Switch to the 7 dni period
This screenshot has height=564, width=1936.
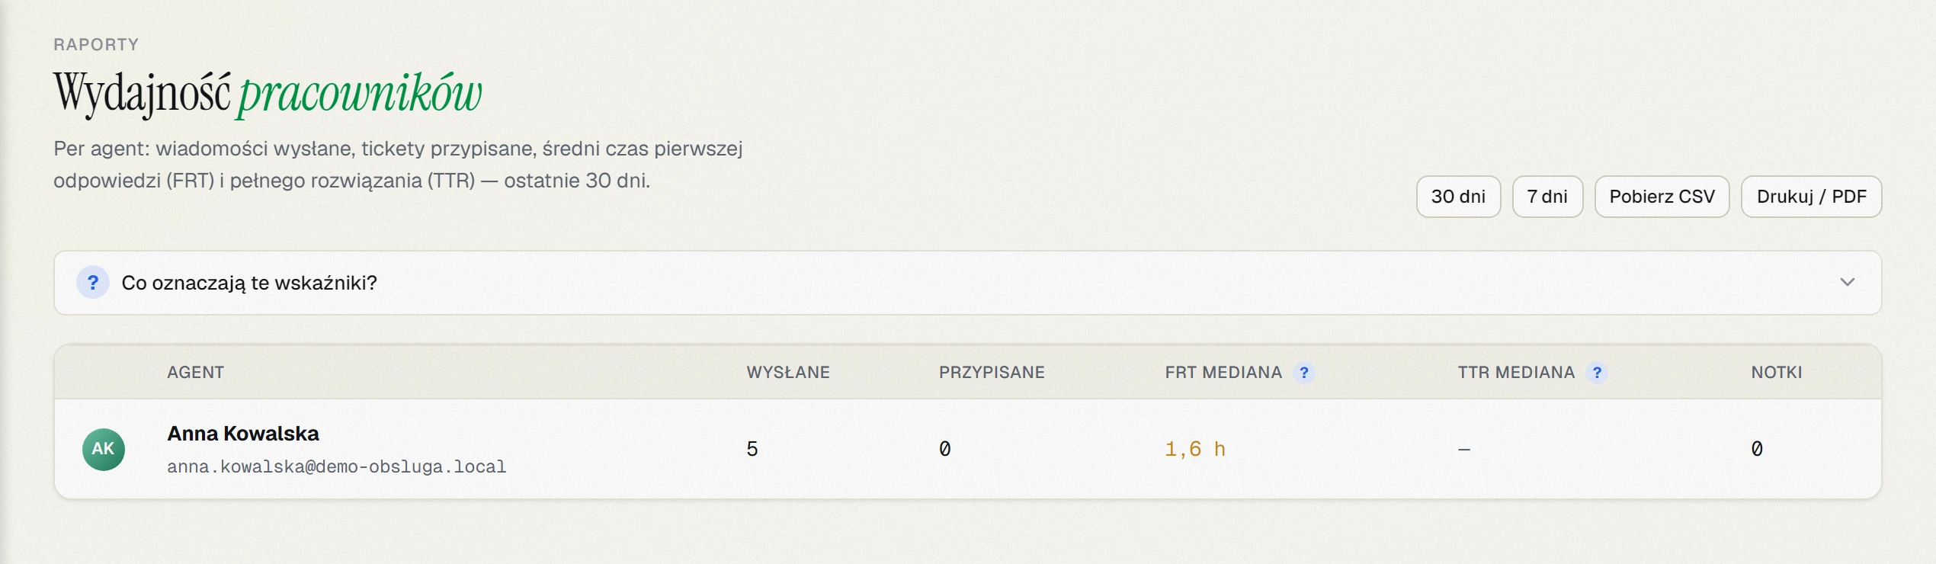[x=1547, y=197]
